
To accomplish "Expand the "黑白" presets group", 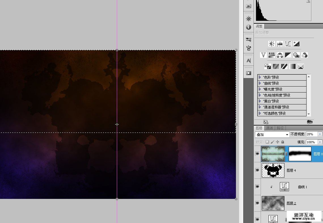I will tap(259, 101).
